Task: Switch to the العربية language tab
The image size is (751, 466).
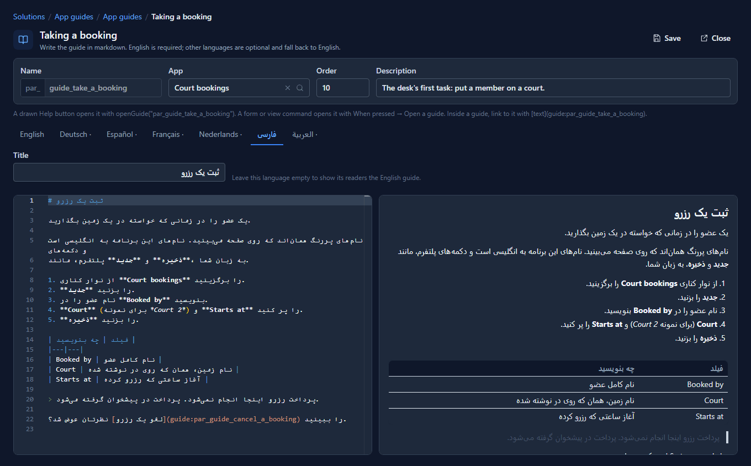Action: pos(305,134)
